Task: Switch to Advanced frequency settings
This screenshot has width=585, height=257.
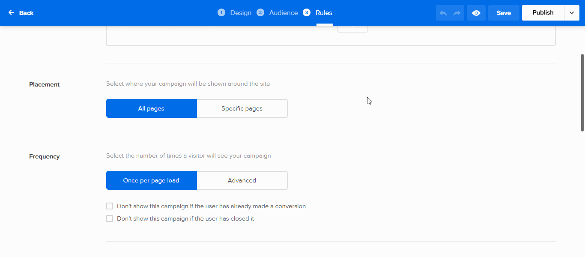Action: pyautogui.click(x=242, y=180)
